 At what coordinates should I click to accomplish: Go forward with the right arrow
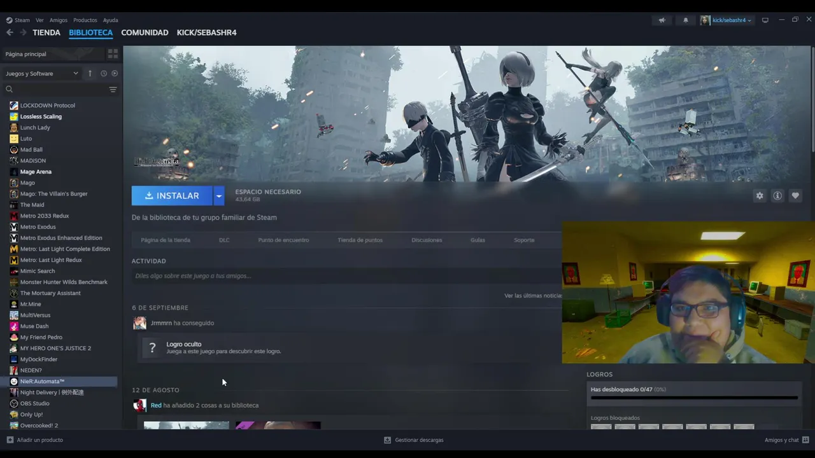coord(24,32)
